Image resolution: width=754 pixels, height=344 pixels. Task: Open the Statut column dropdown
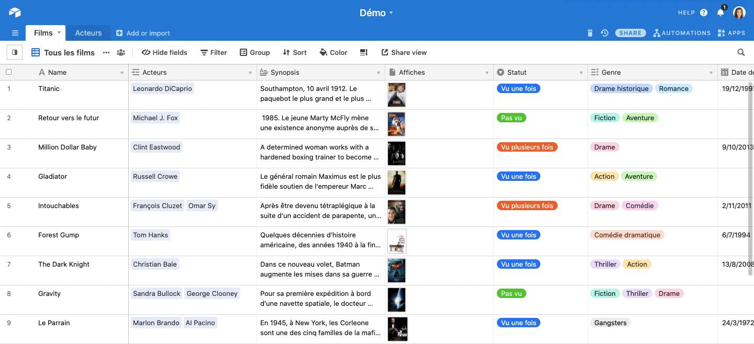tap(581, 73)
